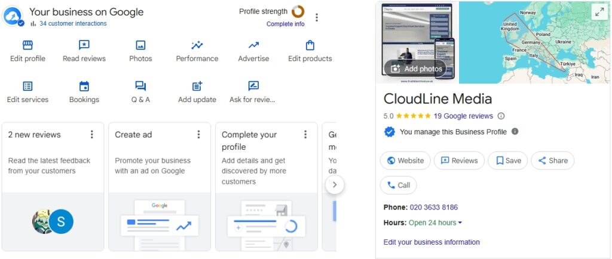Open 34 customer interactions link
This screenshot has height=259, width=612.
coord(73,23)
